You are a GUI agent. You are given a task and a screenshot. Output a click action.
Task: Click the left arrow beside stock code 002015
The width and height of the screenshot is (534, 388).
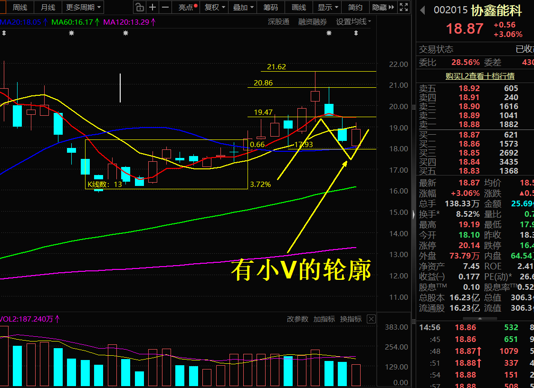(x=423, y=10)
